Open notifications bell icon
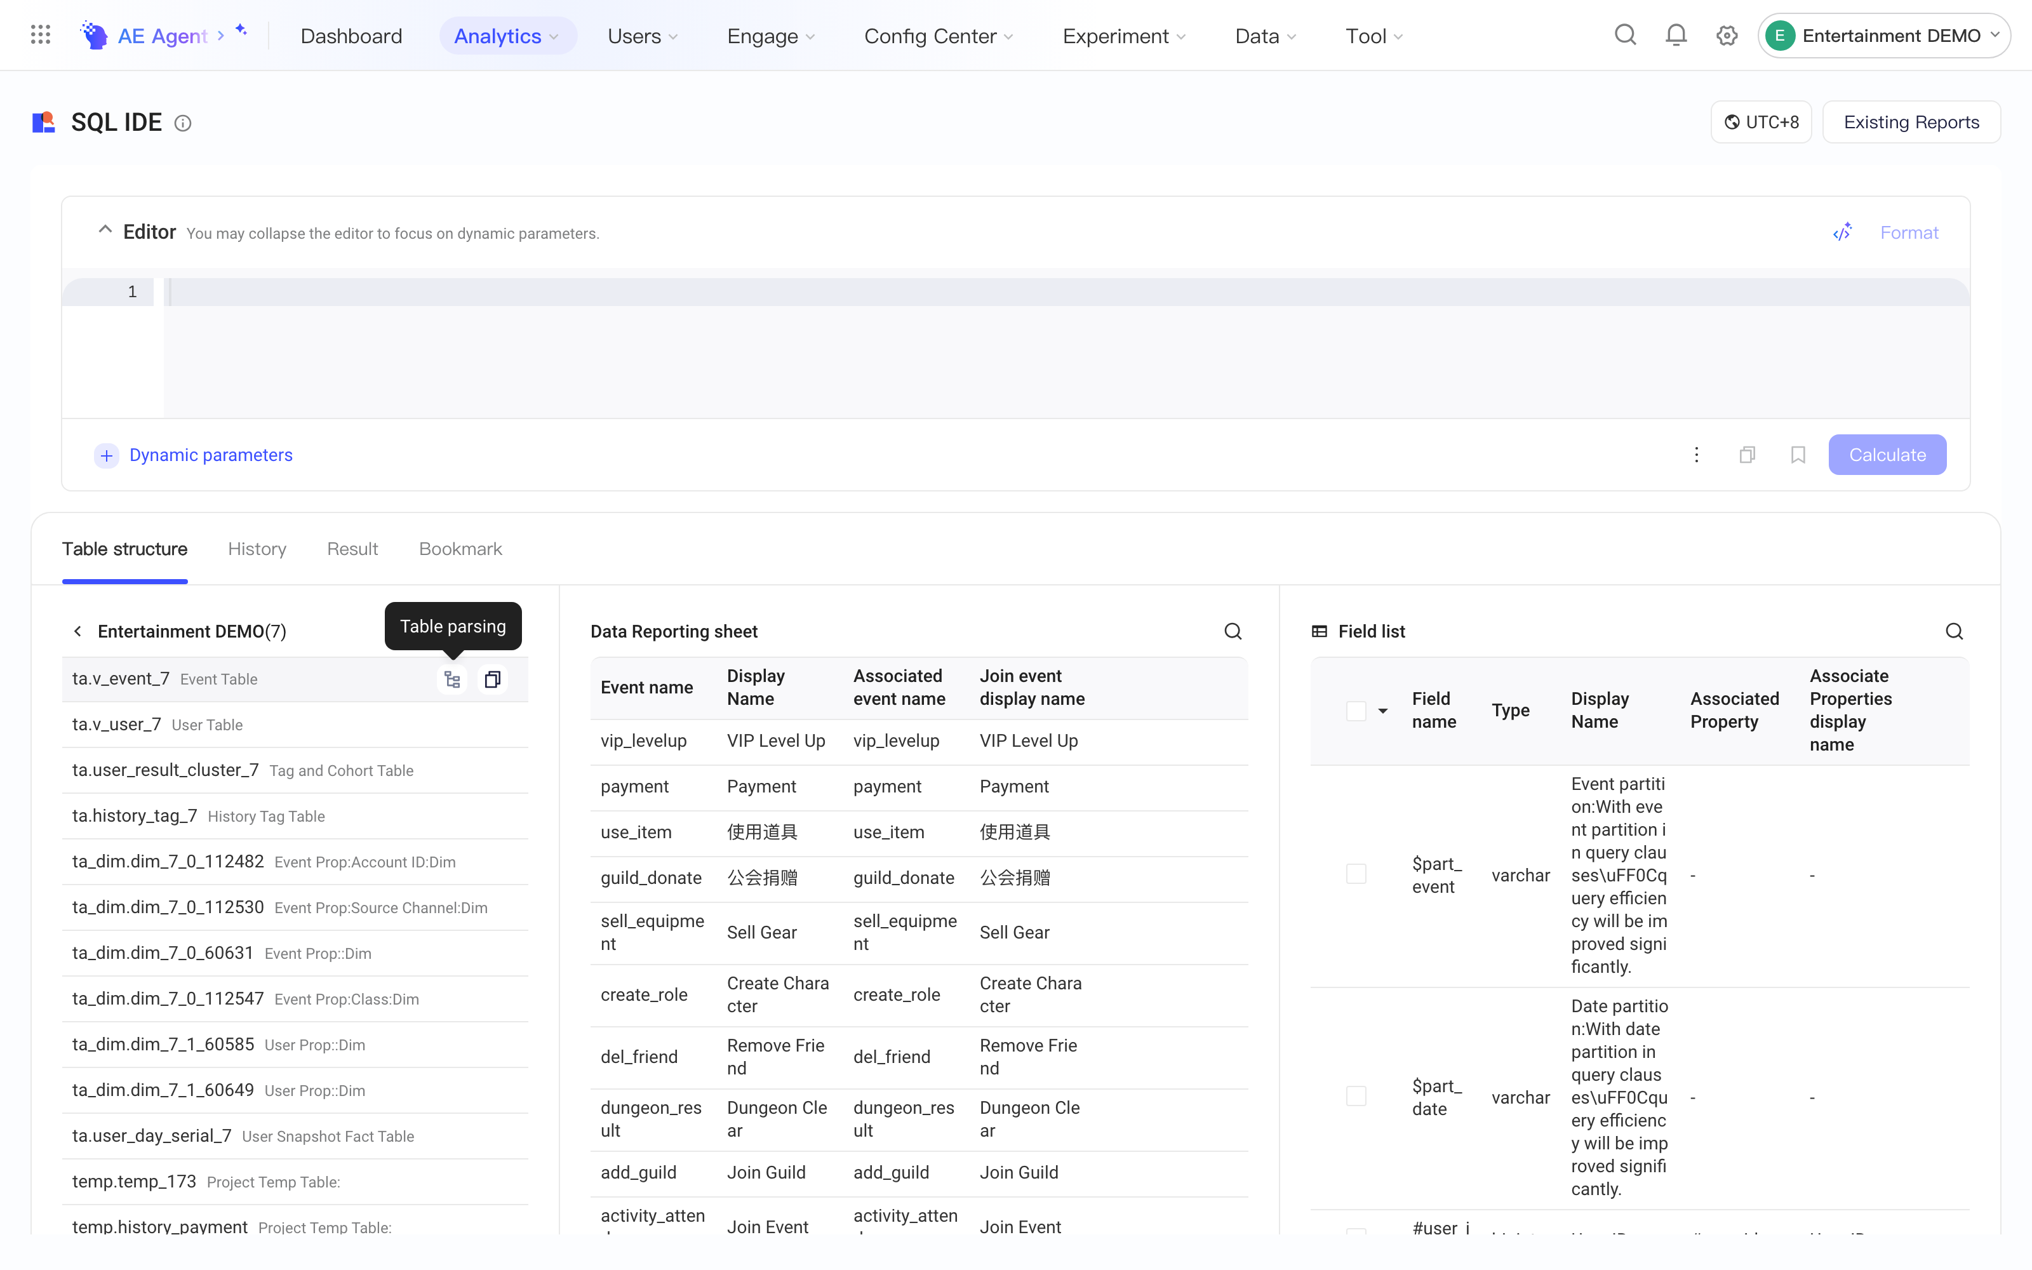Viewport: 2032px width, 1270px height. coord(1676,36)
